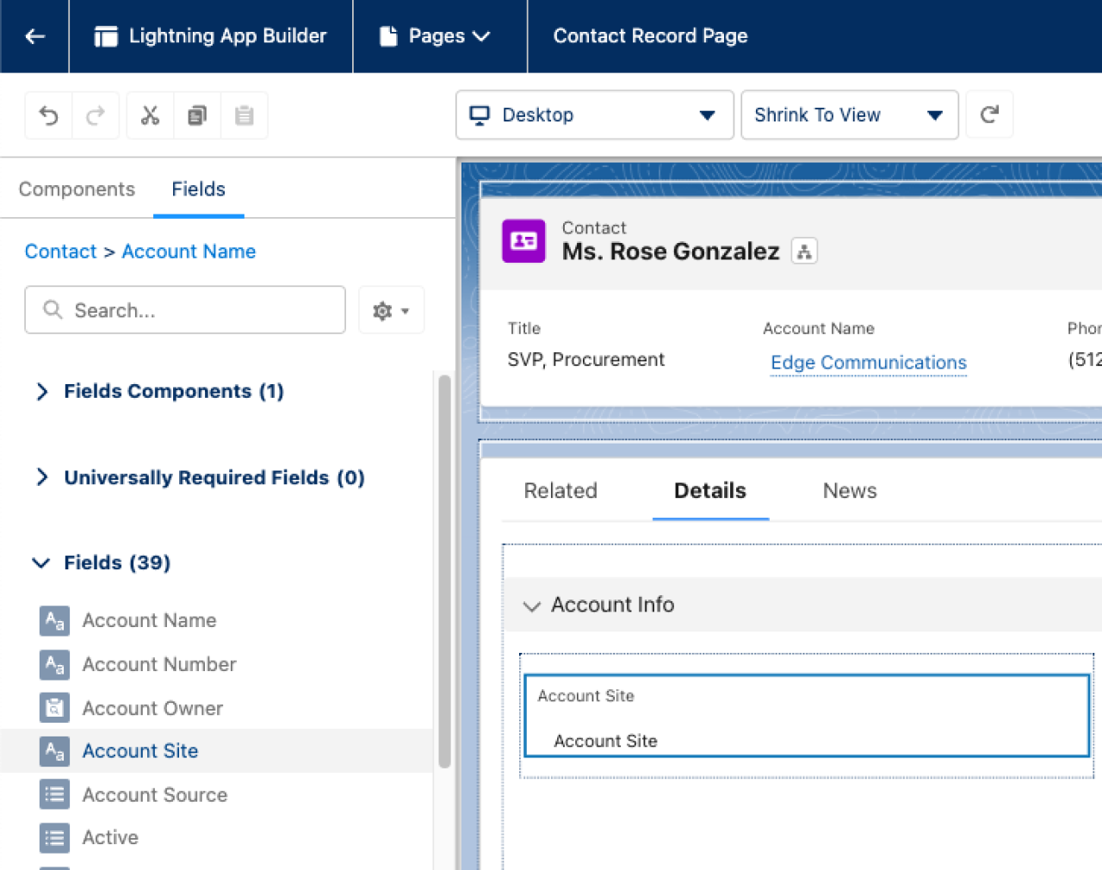Click the text icon beside Account Number

pos(54,664)
